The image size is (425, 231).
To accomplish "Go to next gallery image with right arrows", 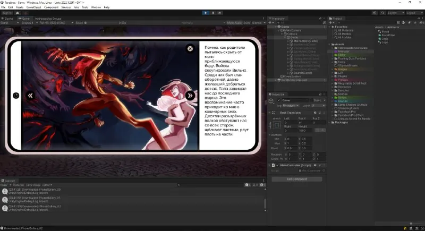I will click(x=190, y=96).
